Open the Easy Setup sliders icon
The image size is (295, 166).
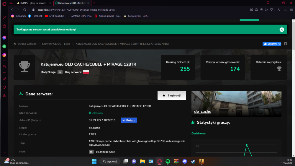pyautogui.click(x=291, y=10)
